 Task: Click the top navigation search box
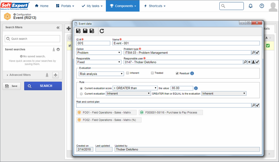(x=232, y=6)
